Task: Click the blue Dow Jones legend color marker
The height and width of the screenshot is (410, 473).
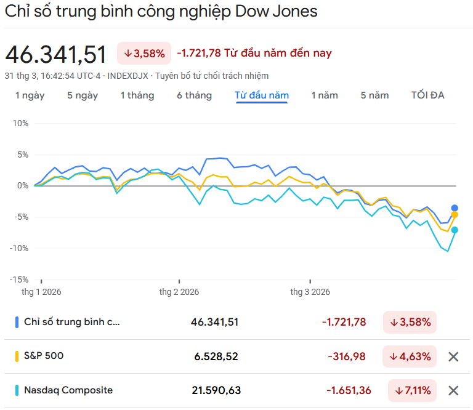Action: pos(17,322)
